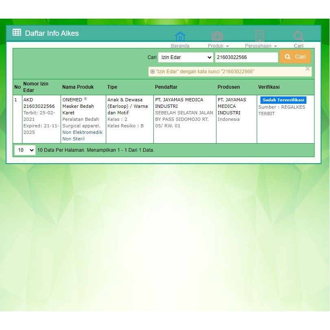The height and width of the screenshot is (330, 330).
Task: Click the Produk medical kit icon
Action: [x=217, y=36]
